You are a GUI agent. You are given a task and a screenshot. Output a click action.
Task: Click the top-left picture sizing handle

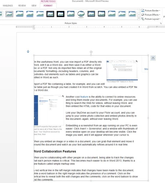(34, 55)
